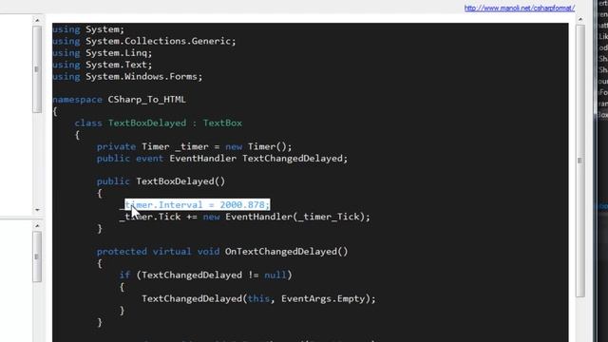
Task: Click the line "using System.Text;"
Action: tap(103, 65)
